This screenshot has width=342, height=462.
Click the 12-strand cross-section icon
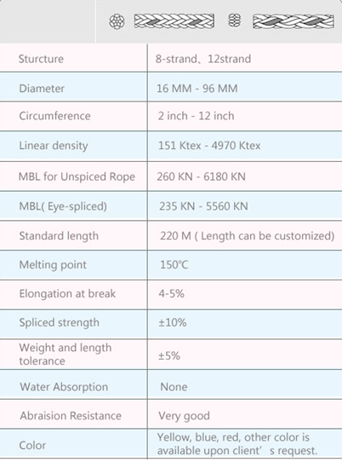(x=234, y=20)
